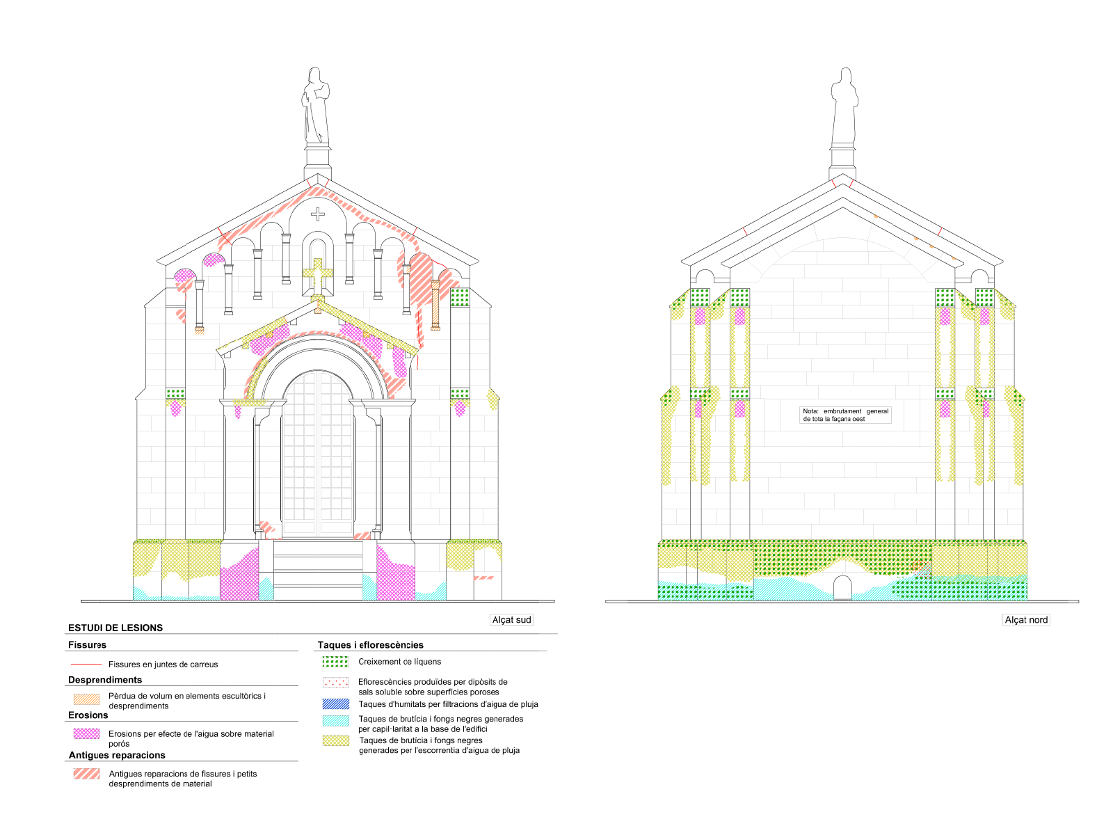This screenshot has width=1113, height=835.
Task: Select the 'Taques i eflorescències' heading
Action: point(370,645)
